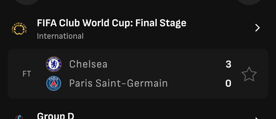Click the Paris Saint-Germain crest
Viewport: 276px width, 119px height.
point(54,83)
